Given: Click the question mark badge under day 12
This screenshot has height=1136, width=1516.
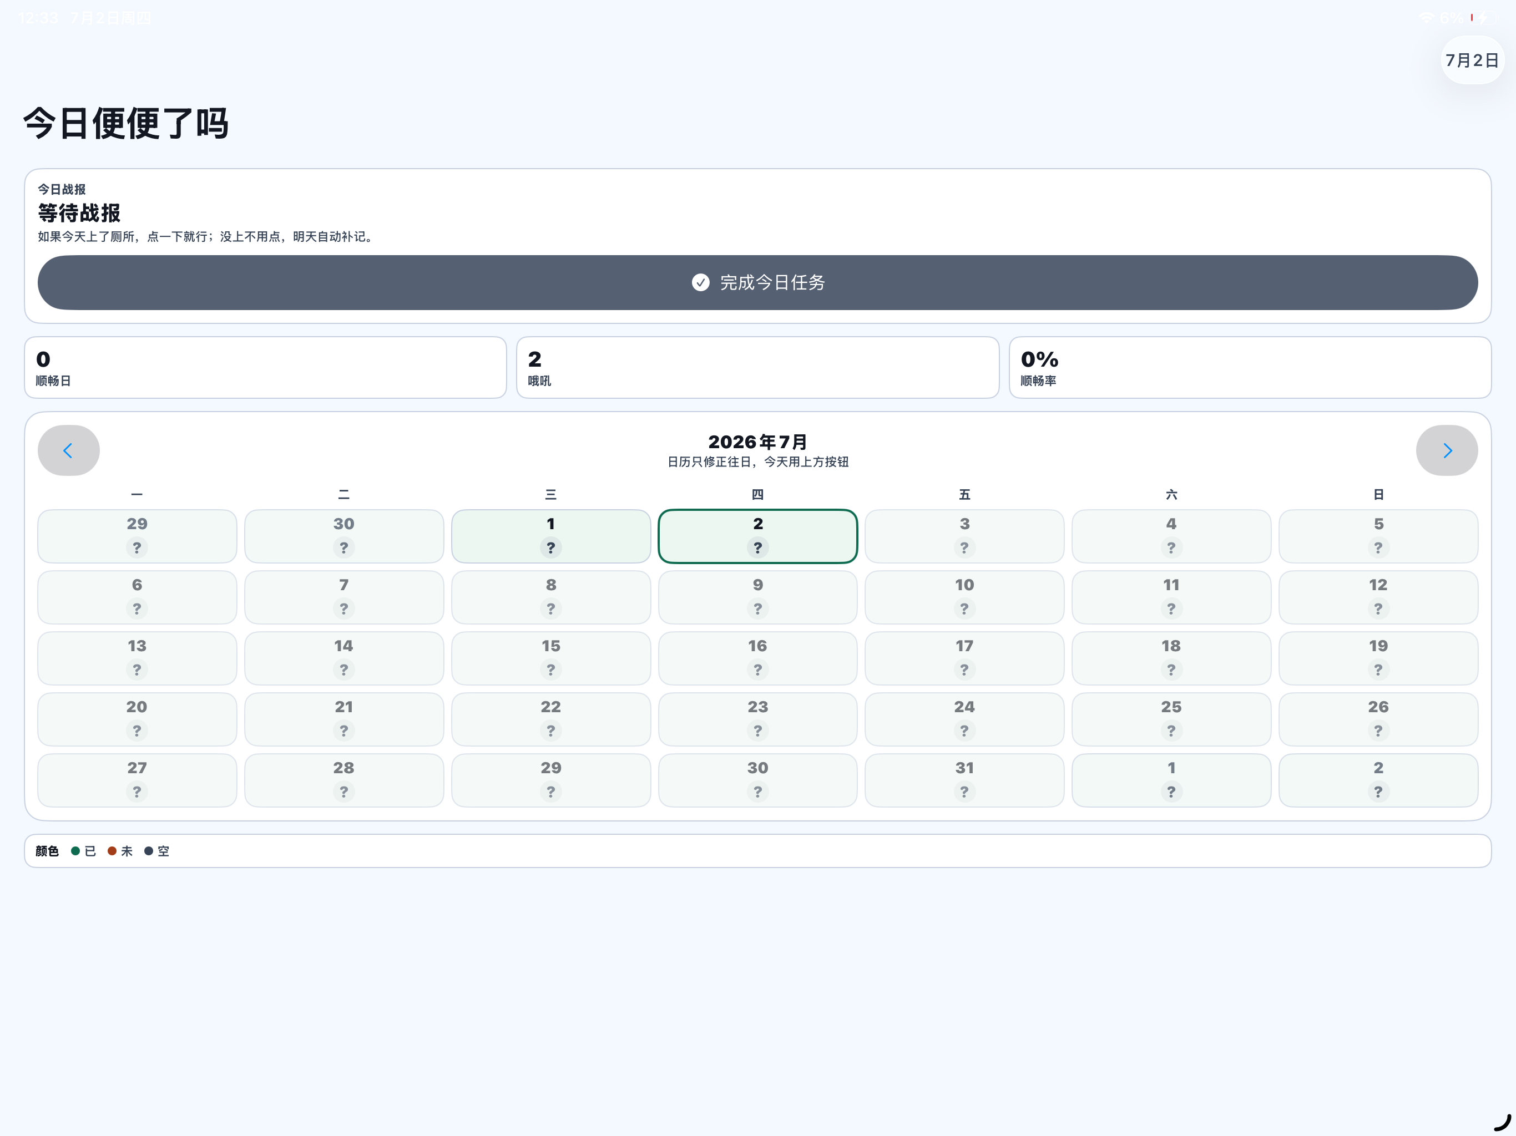Looking at the screenshot, I should tap(1378, 608).
